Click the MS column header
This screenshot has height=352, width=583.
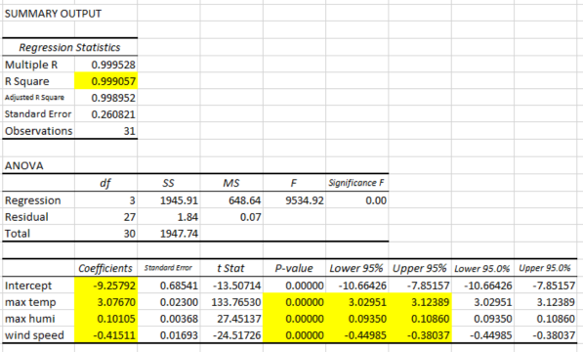click(x=230, y=183)
